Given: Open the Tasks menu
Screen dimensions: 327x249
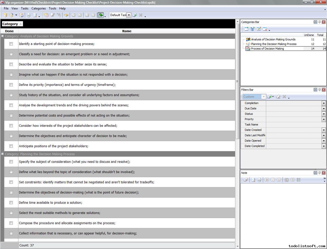Looking at the screenshot, I should tap(25, 8).
